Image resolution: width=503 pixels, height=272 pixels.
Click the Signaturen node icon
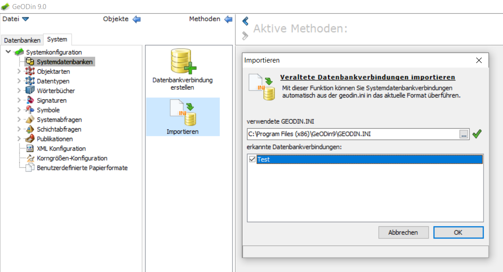(30, 100)
